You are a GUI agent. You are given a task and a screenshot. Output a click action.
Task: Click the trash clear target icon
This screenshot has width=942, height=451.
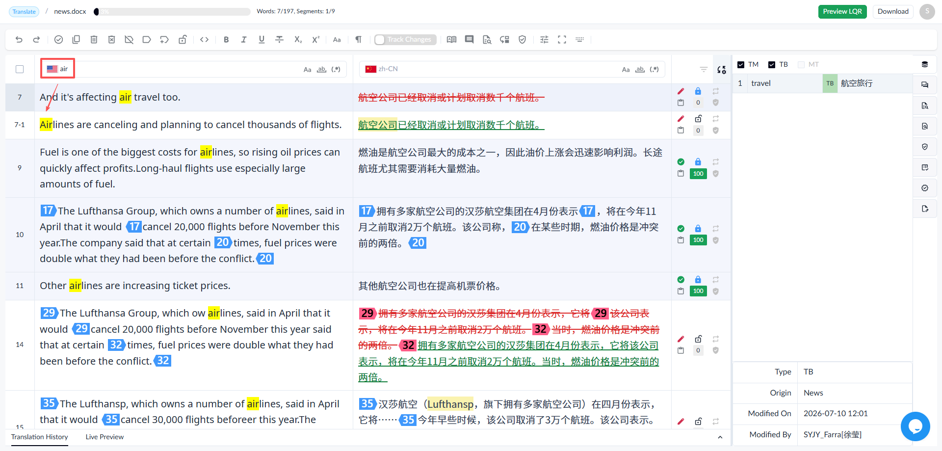(x=94, y=40)
